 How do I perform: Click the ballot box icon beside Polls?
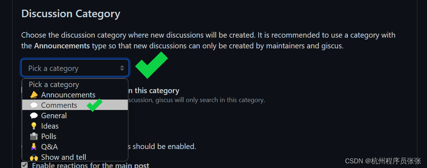pyautogui.click(x=34, y=136)
